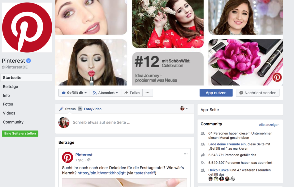Click the 7 Std. timestamp
Screen dimensions: 294x187
(80, 160)
